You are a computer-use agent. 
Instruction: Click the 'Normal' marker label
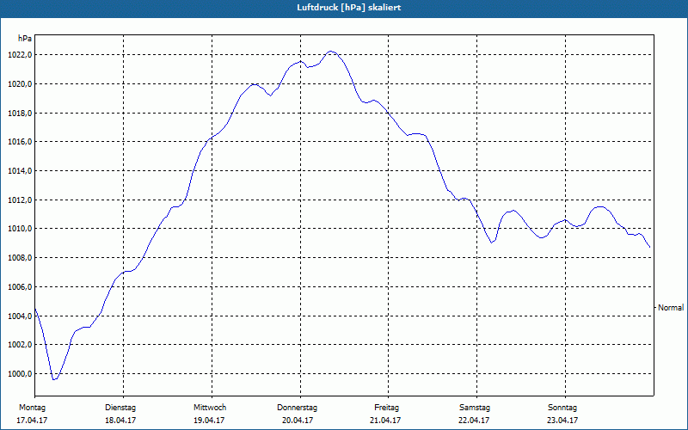coord(671,308)
